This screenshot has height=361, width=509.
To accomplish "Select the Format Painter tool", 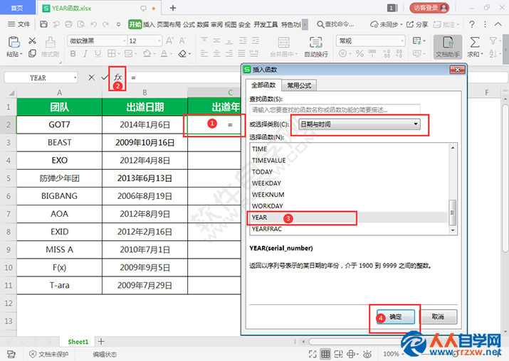I will click(50, 47).
